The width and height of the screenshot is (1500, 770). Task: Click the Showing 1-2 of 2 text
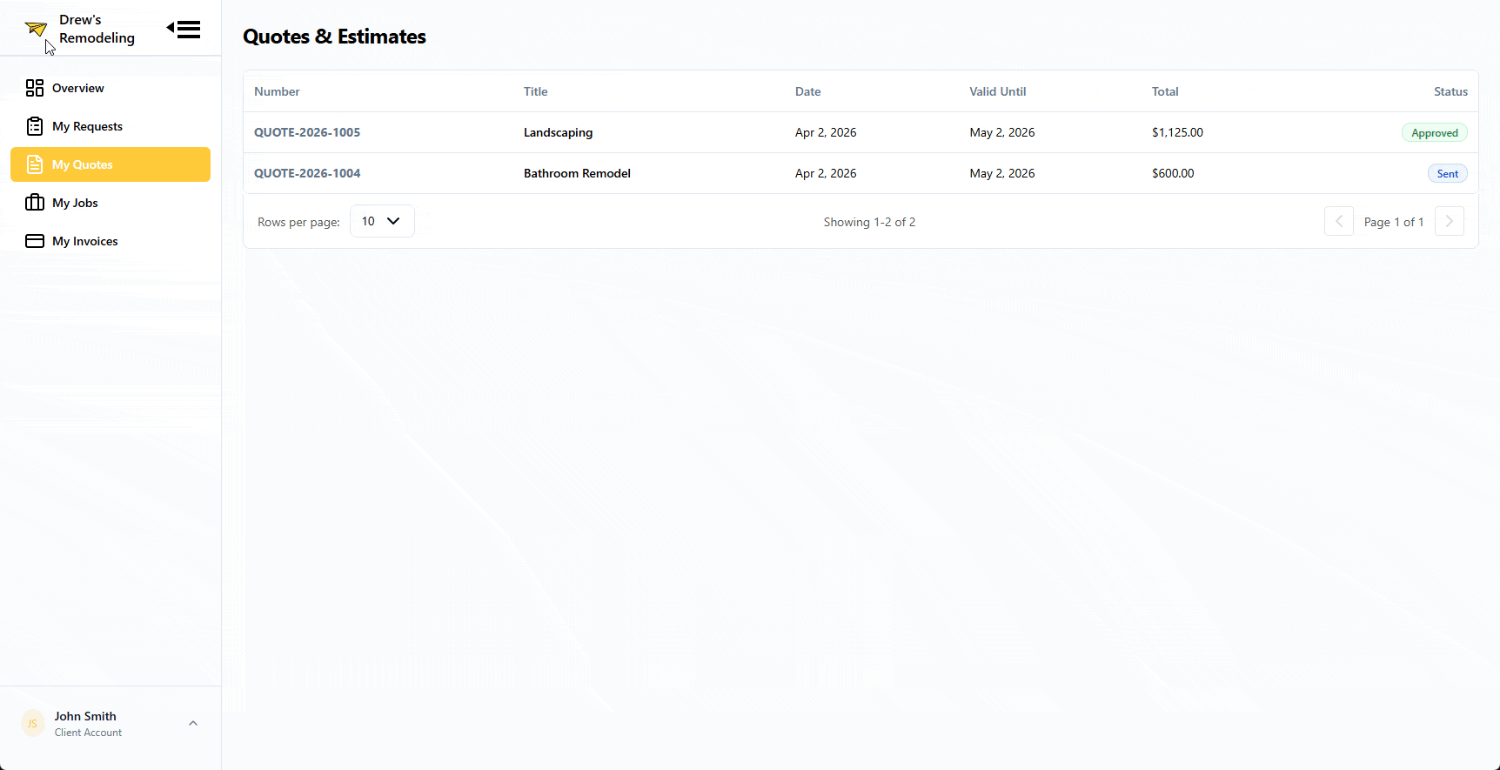point(869,222)
